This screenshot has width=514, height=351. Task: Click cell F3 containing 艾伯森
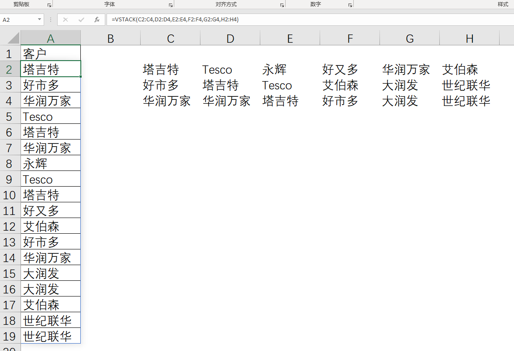[x=350, y=85]
